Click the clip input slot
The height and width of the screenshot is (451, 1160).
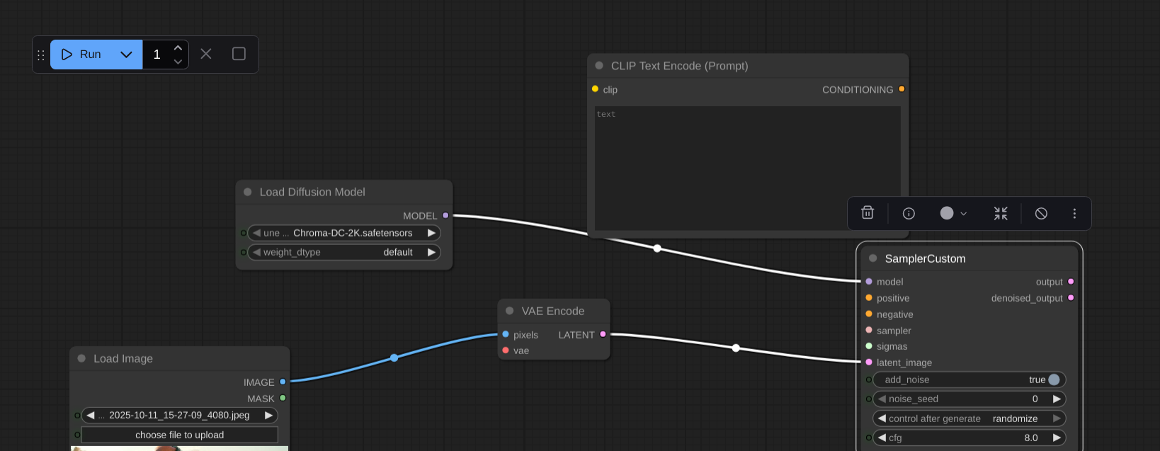[x=595, y=89]
